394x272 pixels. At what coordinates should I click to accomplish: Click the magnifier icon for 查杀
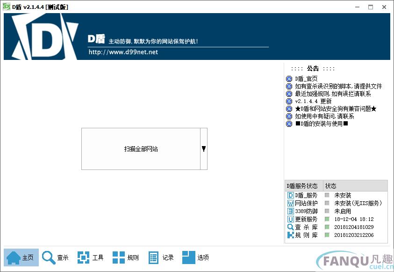[x=49, y=257]
